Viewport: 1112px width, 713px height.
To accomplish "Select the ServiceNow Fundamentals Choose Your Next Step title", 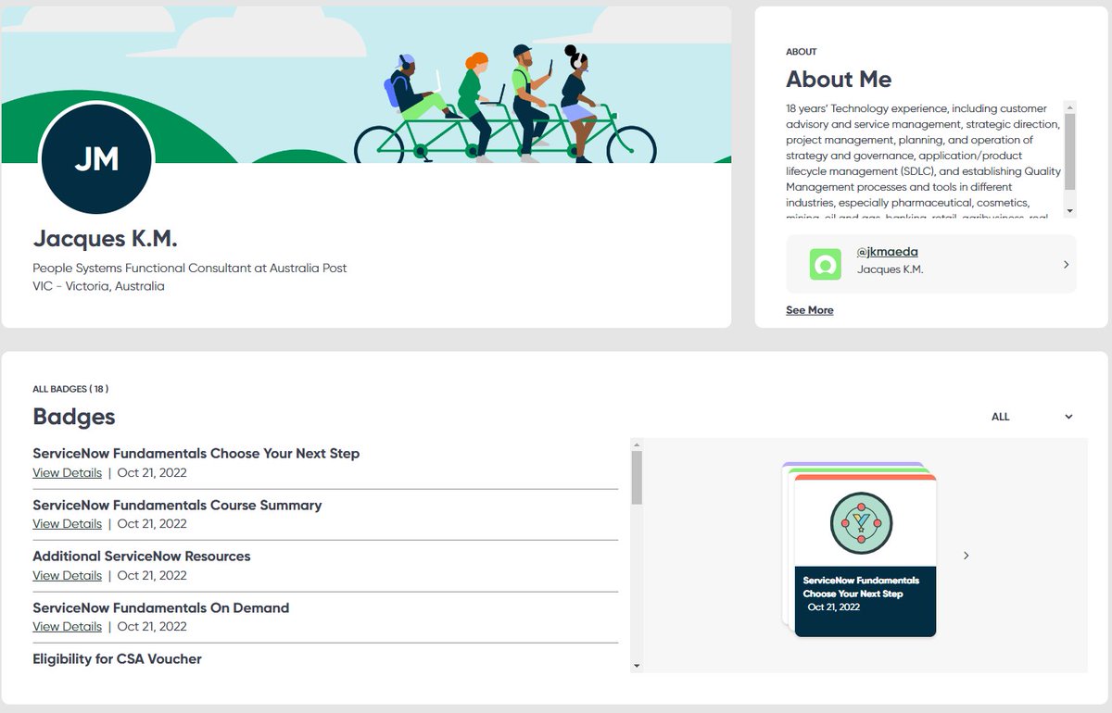I will coord(196,454).
